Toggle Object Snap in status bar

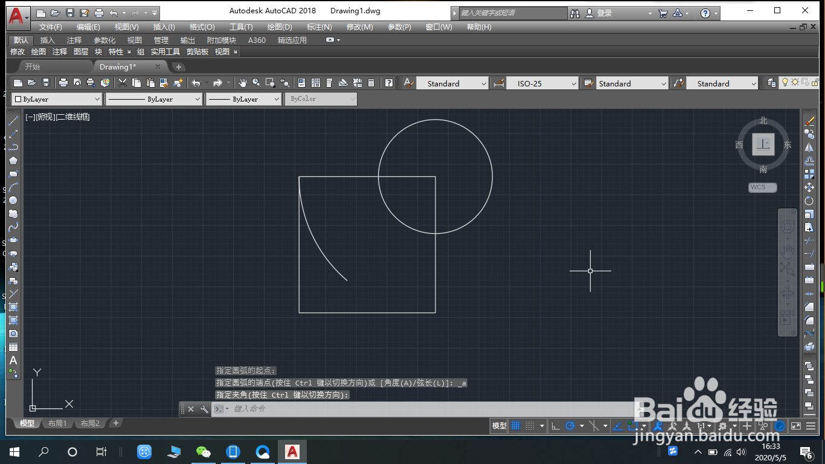(x=634, y=426)
